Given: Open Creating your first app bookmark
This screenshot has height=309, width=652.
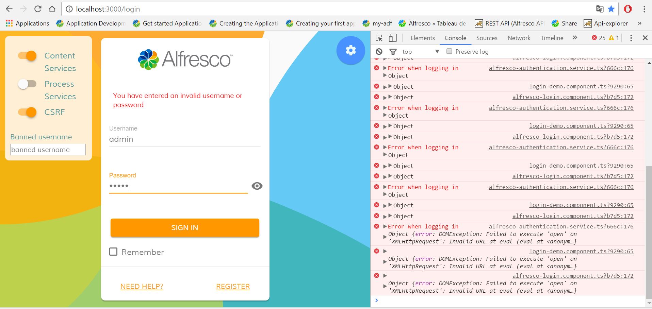Looking at the screenshot, I should tap(321, 23).
